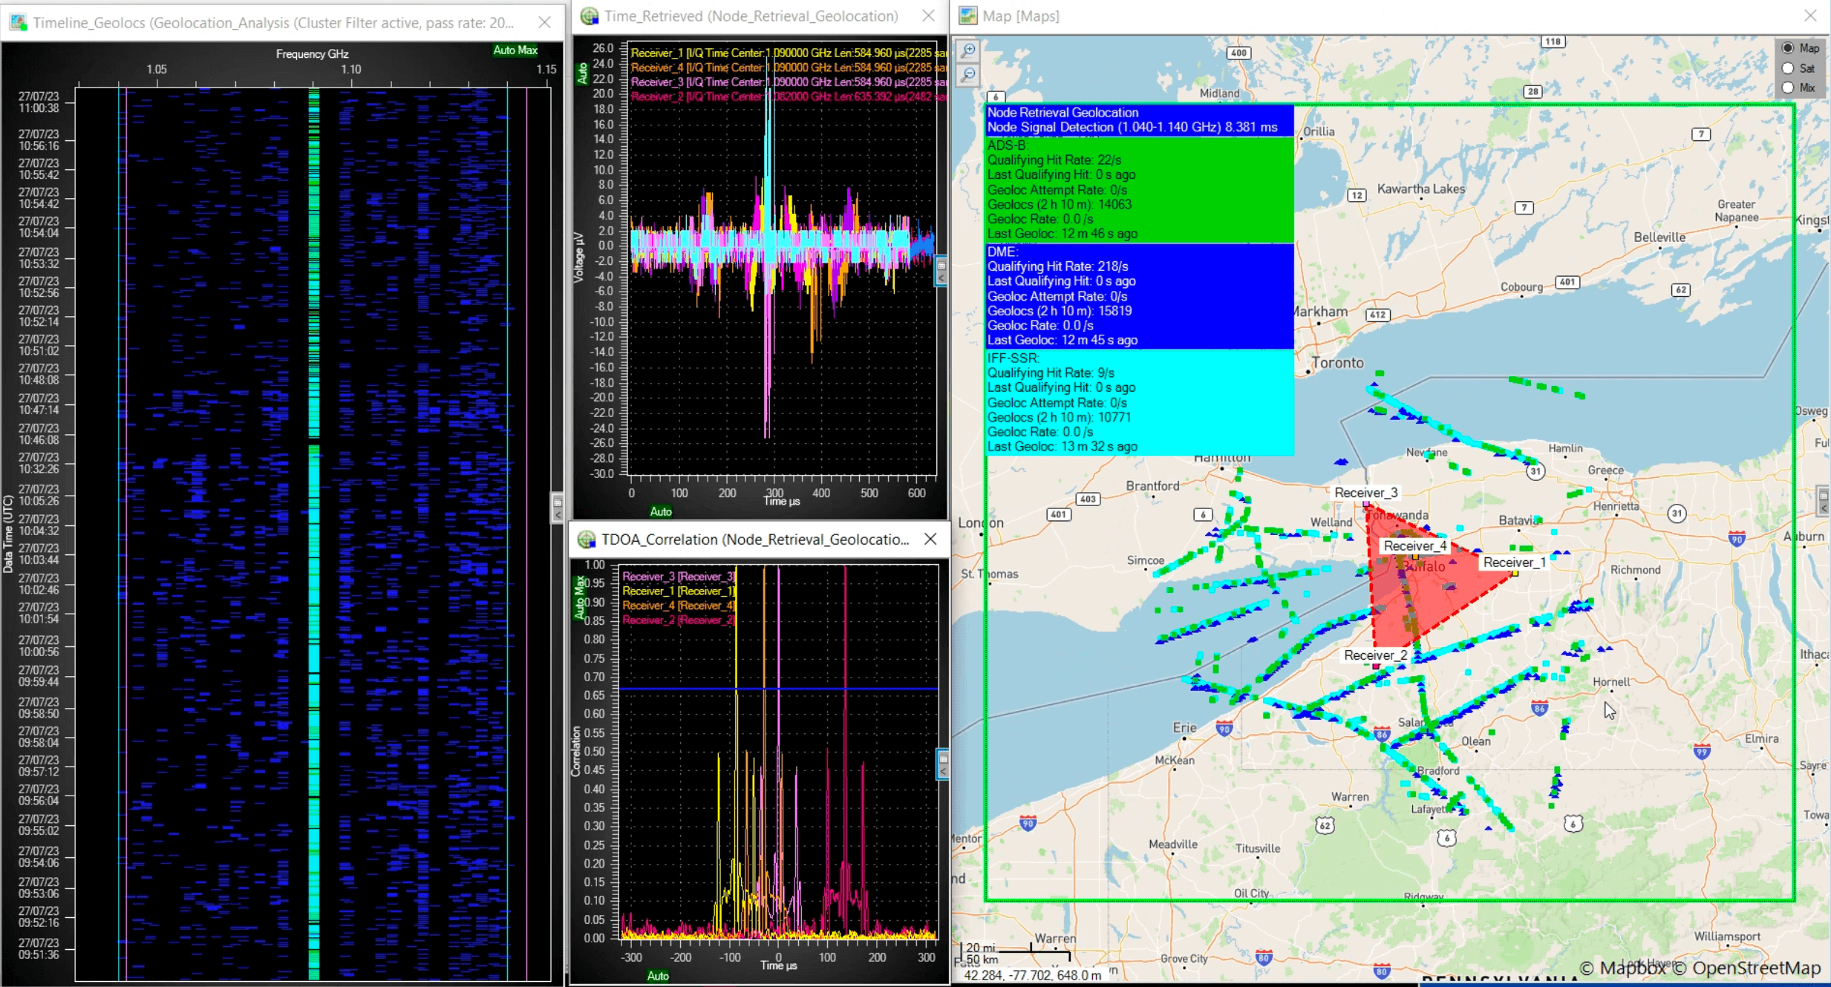The width and height of the screenshot is (1831, 987).
Task: Click the Auto button below the TDOA plot
Action: [x=658, y=976]
